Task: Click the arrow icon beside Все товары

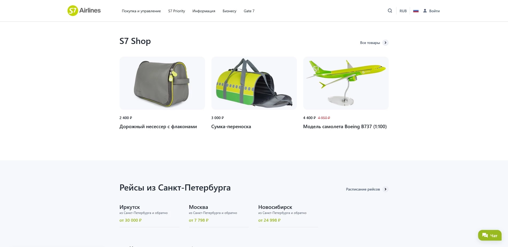Action: 385,43
